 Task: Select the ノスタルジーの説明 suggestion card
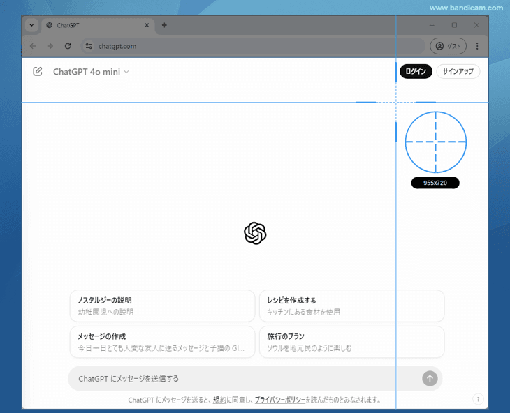(162, 306)
